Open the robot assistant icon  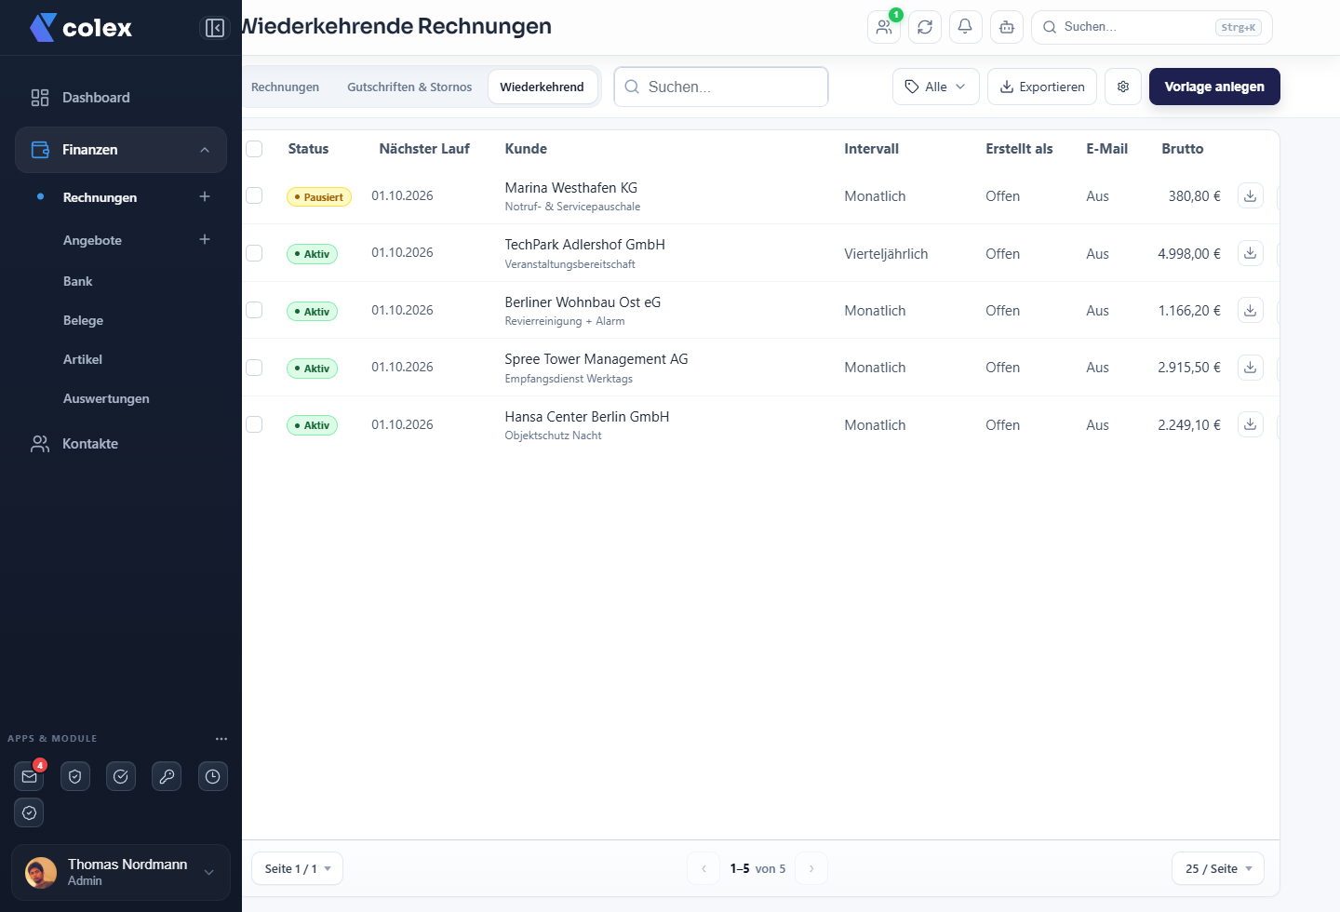[1007, 27]
